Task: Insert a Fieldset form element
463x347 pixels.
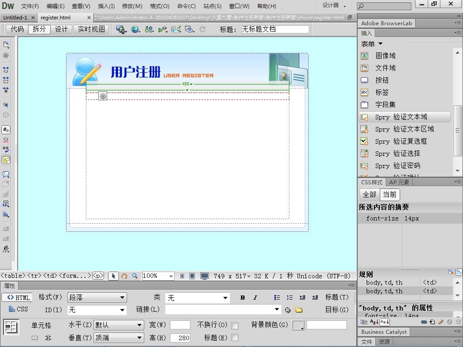Action: coord(385,104)
